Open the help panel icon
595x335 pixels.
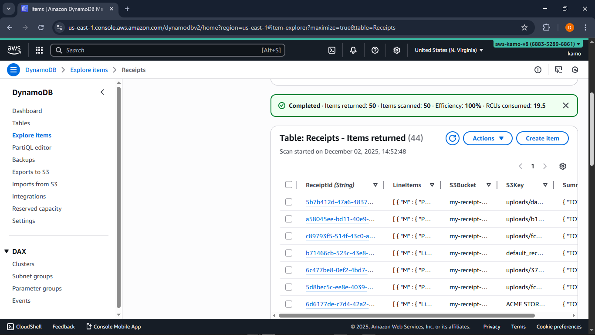pos(375,50)
